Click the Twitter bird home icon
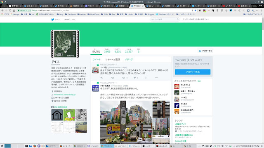264x148 pixels. (x=52, y=19)
